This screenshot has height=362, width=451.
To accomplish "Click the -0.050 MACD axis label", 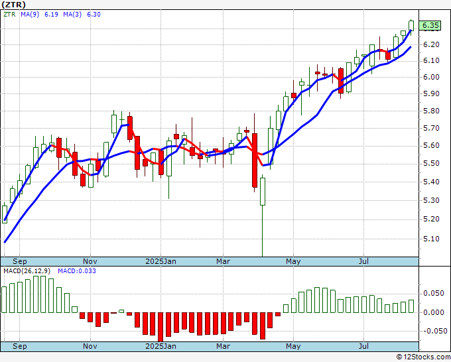I will click(434, 331).
